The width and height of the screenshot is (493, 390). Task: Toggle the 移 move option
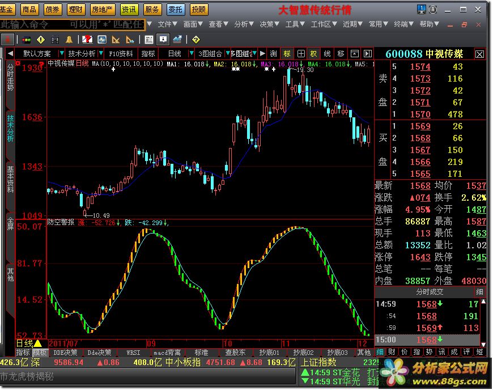(x=341, y=53)
